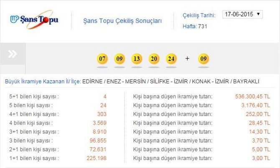Click the 4+1 bilen kişi sayısı label

pyautogui.click(x=34, y=114)
